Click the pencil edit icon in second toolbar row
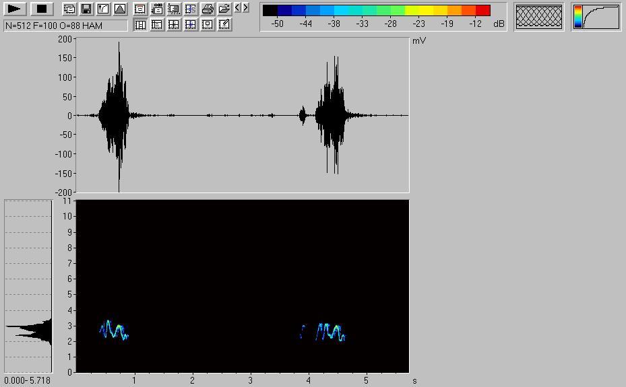The height and width of the screenshot is (387, 626). [x=224, y=25]
